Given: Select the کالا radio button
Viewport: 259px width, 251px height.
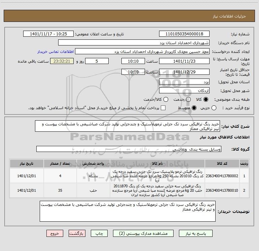Looking at the screenshot, I should pos(206,99).
